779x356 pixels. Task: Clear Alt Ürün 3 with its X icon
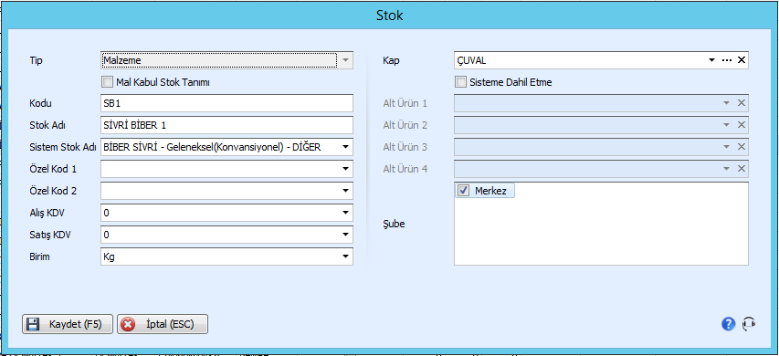(741, 147)
